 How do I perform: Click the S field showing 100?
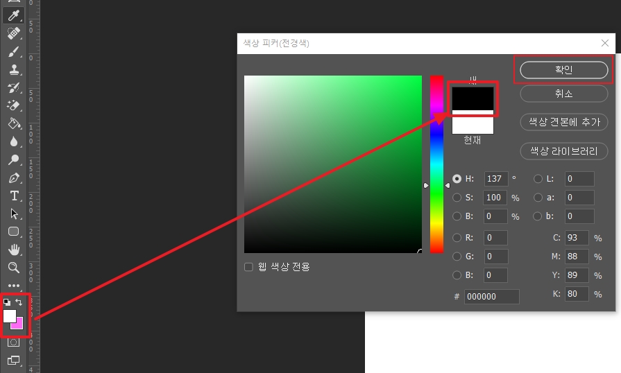(495, 198)
